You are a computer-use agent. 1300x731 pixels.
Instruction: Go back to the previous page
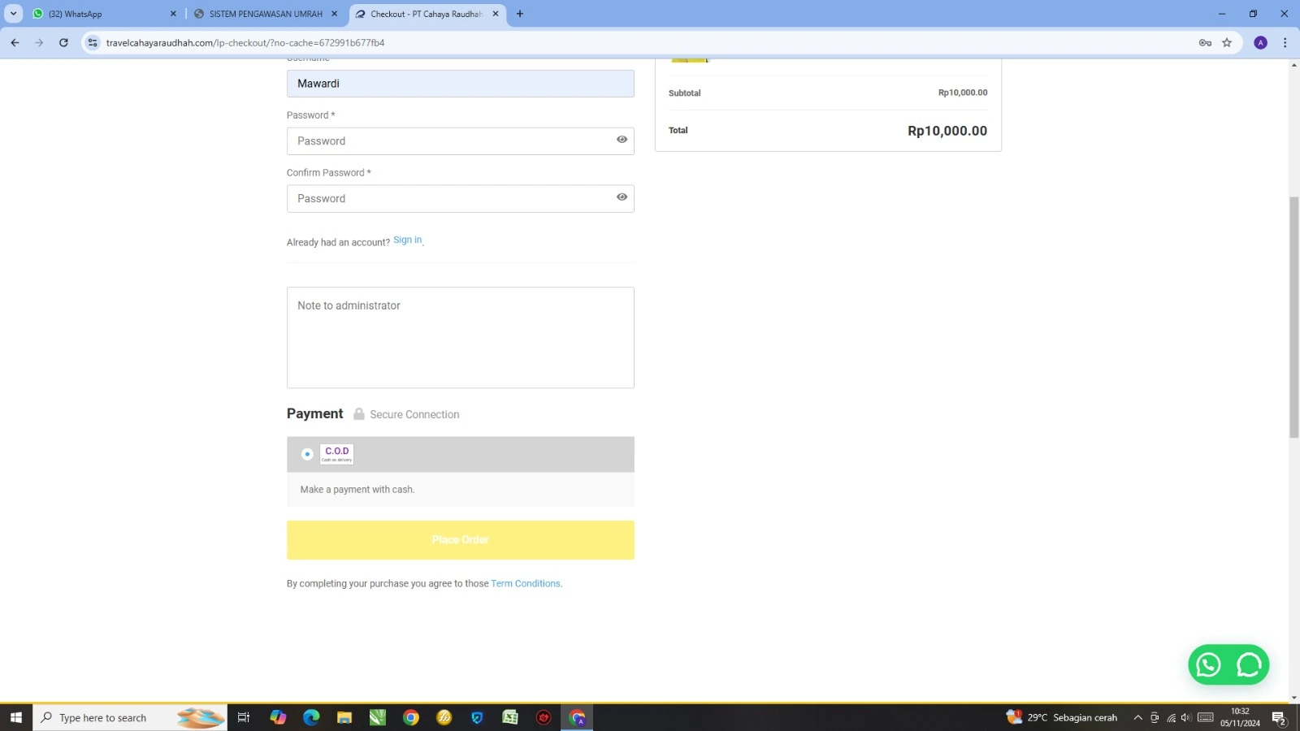coord(15,43)
